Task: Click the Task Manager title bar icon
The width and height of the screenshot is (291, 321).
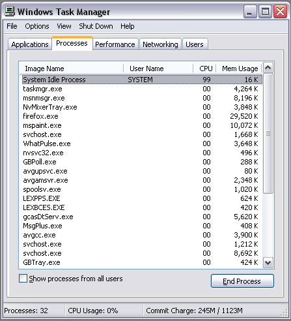Action: pos(10,11)
